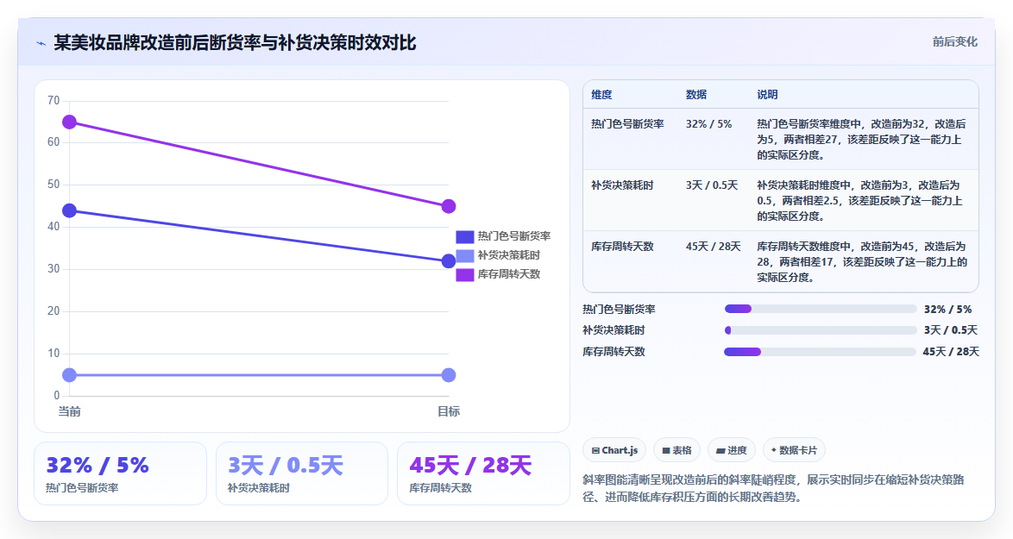Click the 库存周转天数 cell in the table

click(x=622, y=247)
